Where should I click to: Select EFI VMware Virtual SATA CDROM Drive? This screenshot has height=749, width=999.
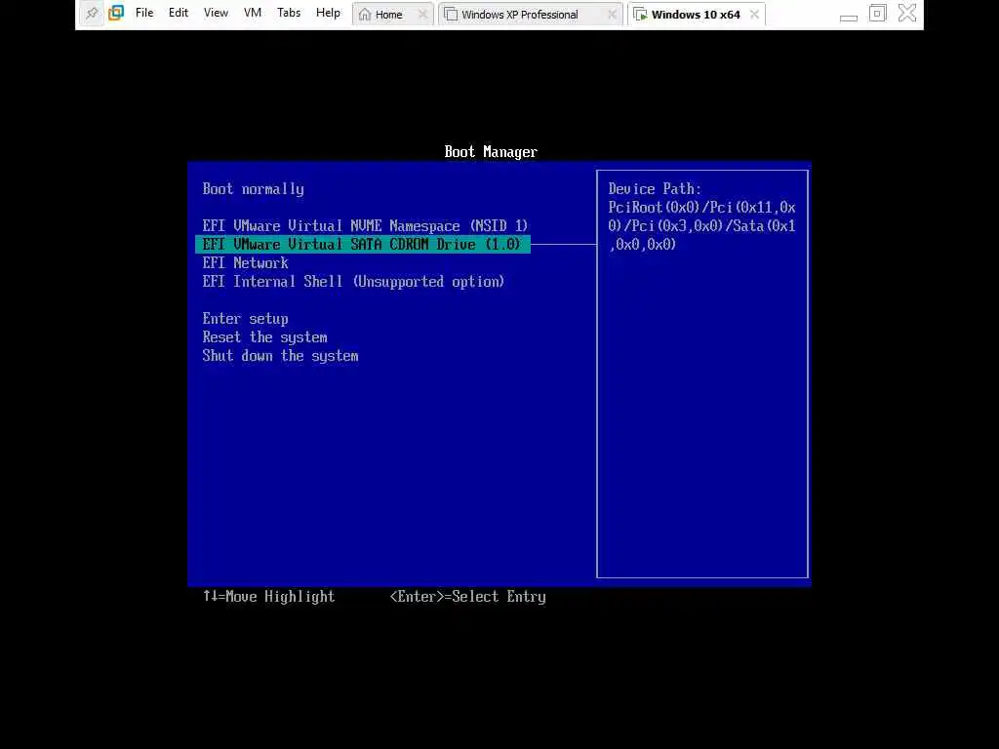tap(363, 245)
